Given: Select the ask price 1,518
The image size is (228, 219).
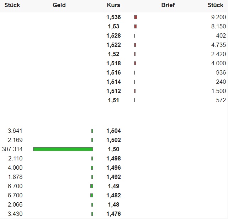Looking at the screenshot, I should [x=113, y=63].
